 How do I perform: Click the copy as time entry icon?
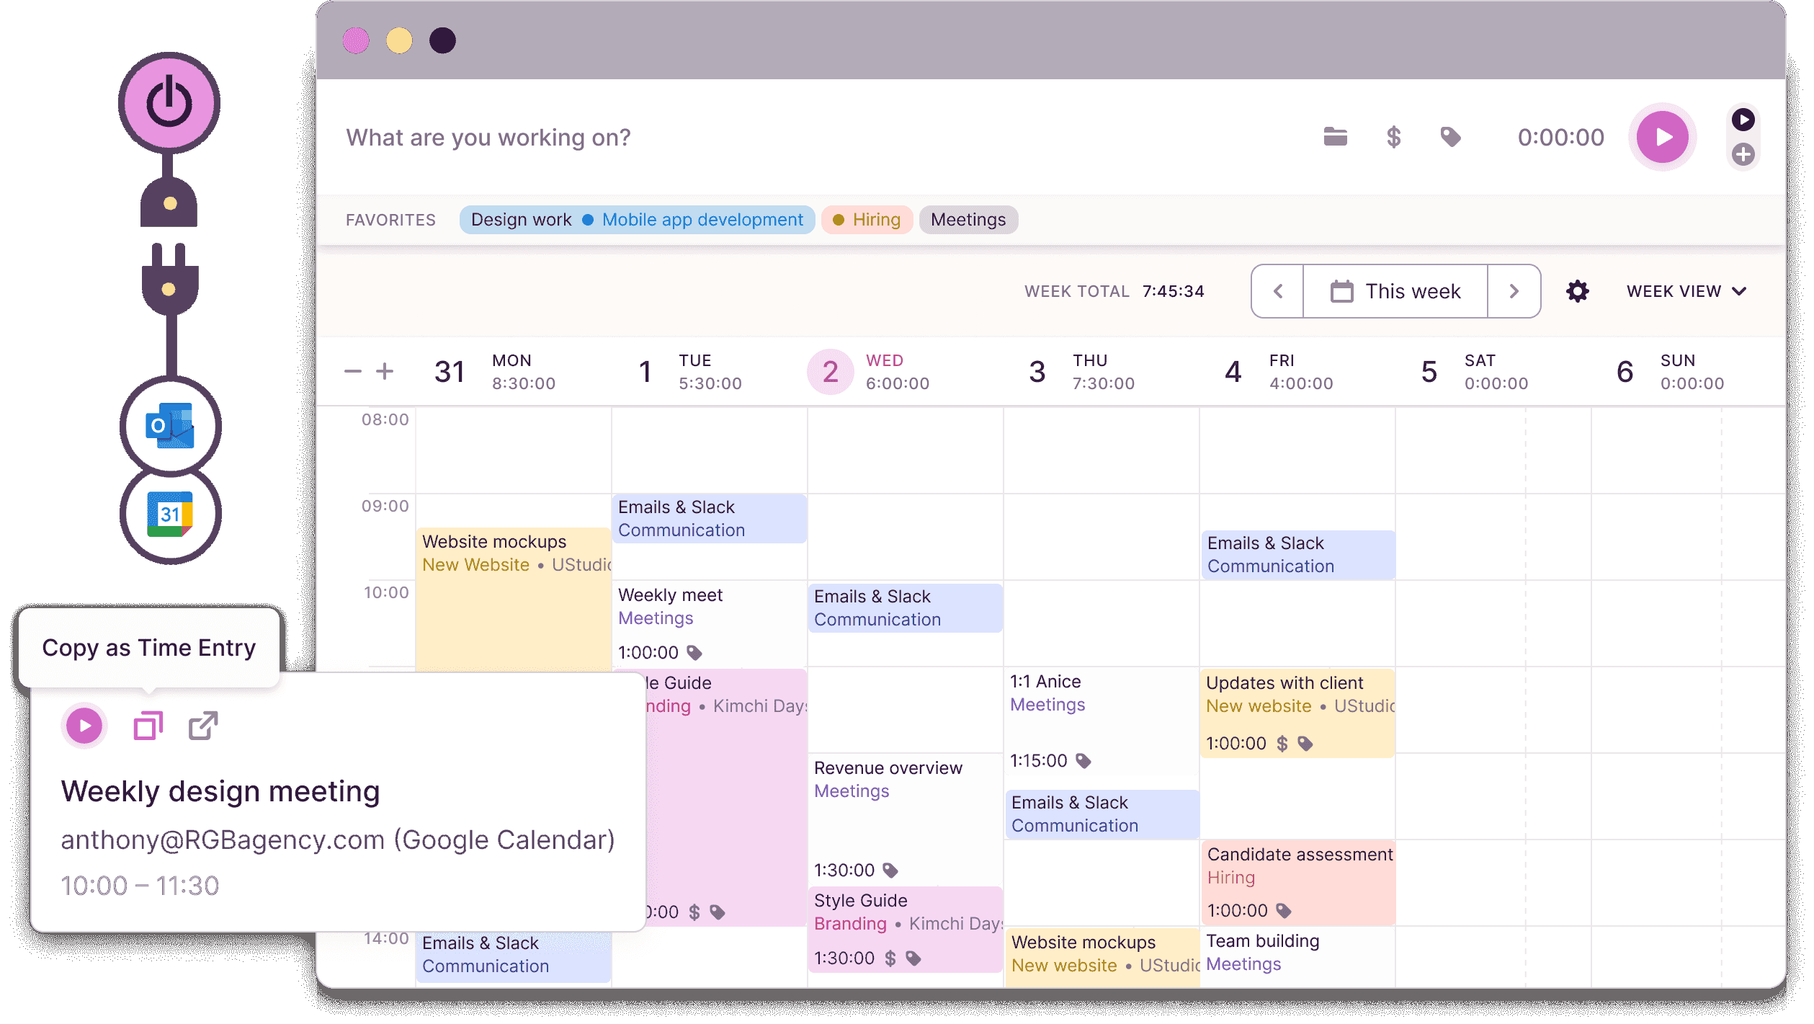[x=147, y=725]
